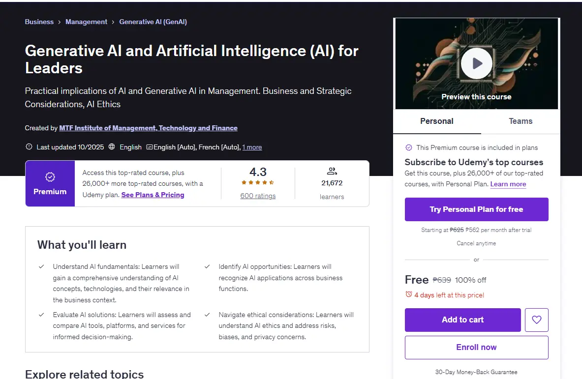This screenshot has width=582, height=379.
Task: Click the 'Explore related topics' heading
Action: 84,374
